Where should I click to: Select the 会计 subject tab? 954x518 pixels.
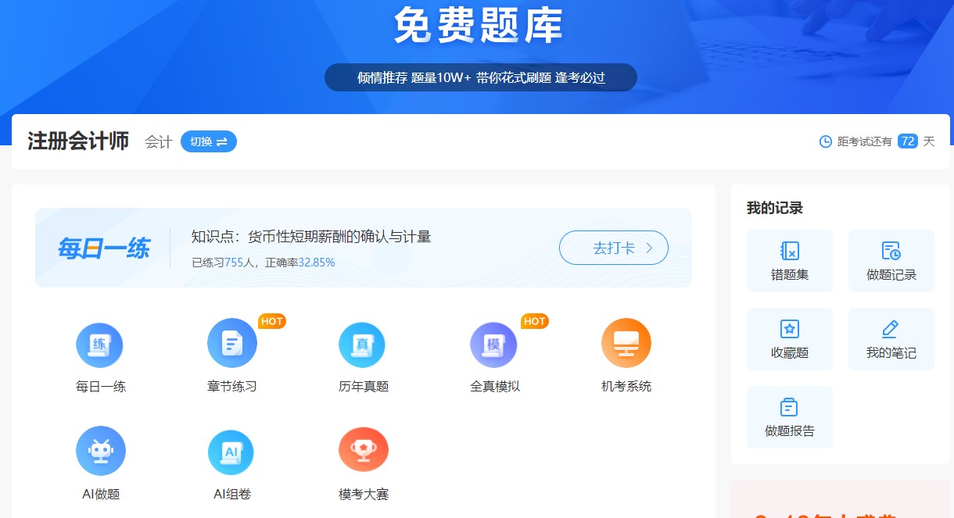pos(156,141)
